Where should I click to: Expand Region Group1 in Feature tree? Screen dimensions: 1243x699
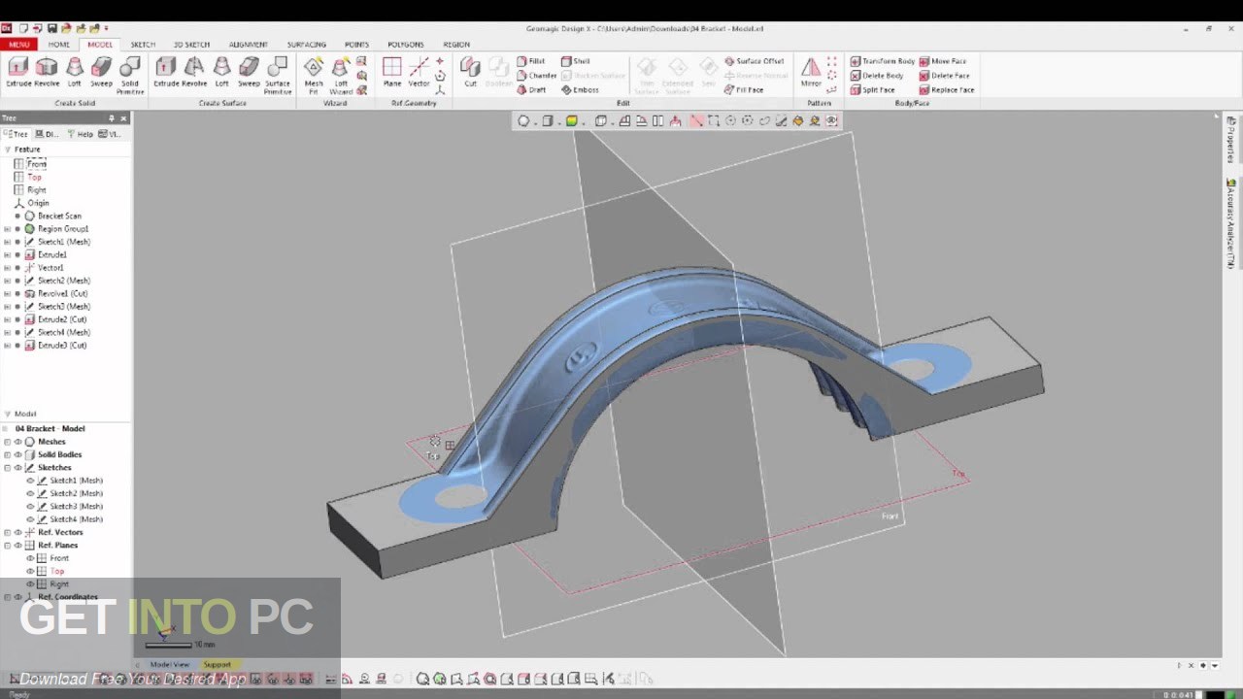(x=7, y=229)
